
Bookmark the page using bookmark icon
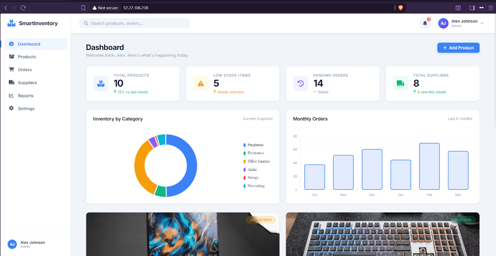point(83,8)
